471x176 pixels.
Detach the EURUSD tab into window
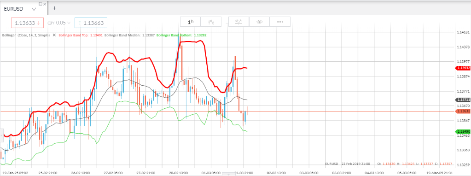coord(41,4)
